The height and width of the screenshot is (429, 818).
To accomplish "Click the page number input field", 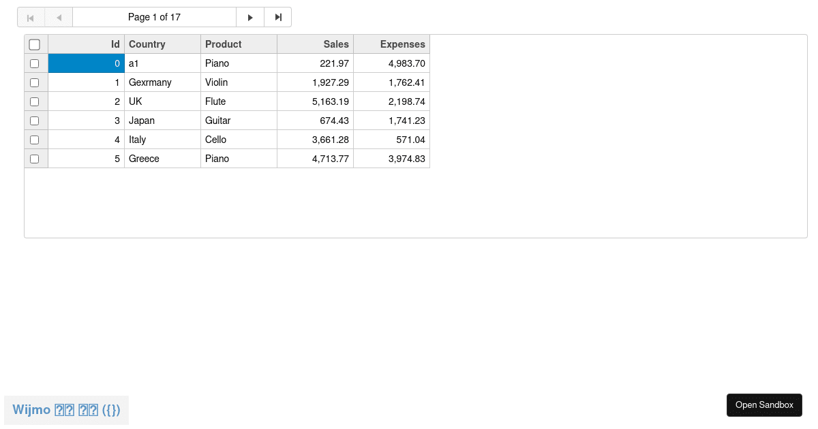I will pos(155,17).
